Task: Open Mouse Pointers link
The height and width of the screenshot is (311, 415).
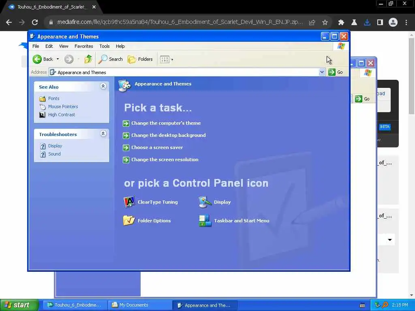Action: 63,107
